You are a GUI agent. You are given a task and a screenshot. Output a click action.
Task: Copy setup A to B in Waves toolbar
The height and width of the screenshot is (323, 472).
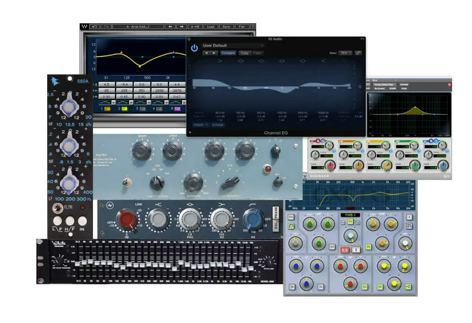tap(195, 27)
